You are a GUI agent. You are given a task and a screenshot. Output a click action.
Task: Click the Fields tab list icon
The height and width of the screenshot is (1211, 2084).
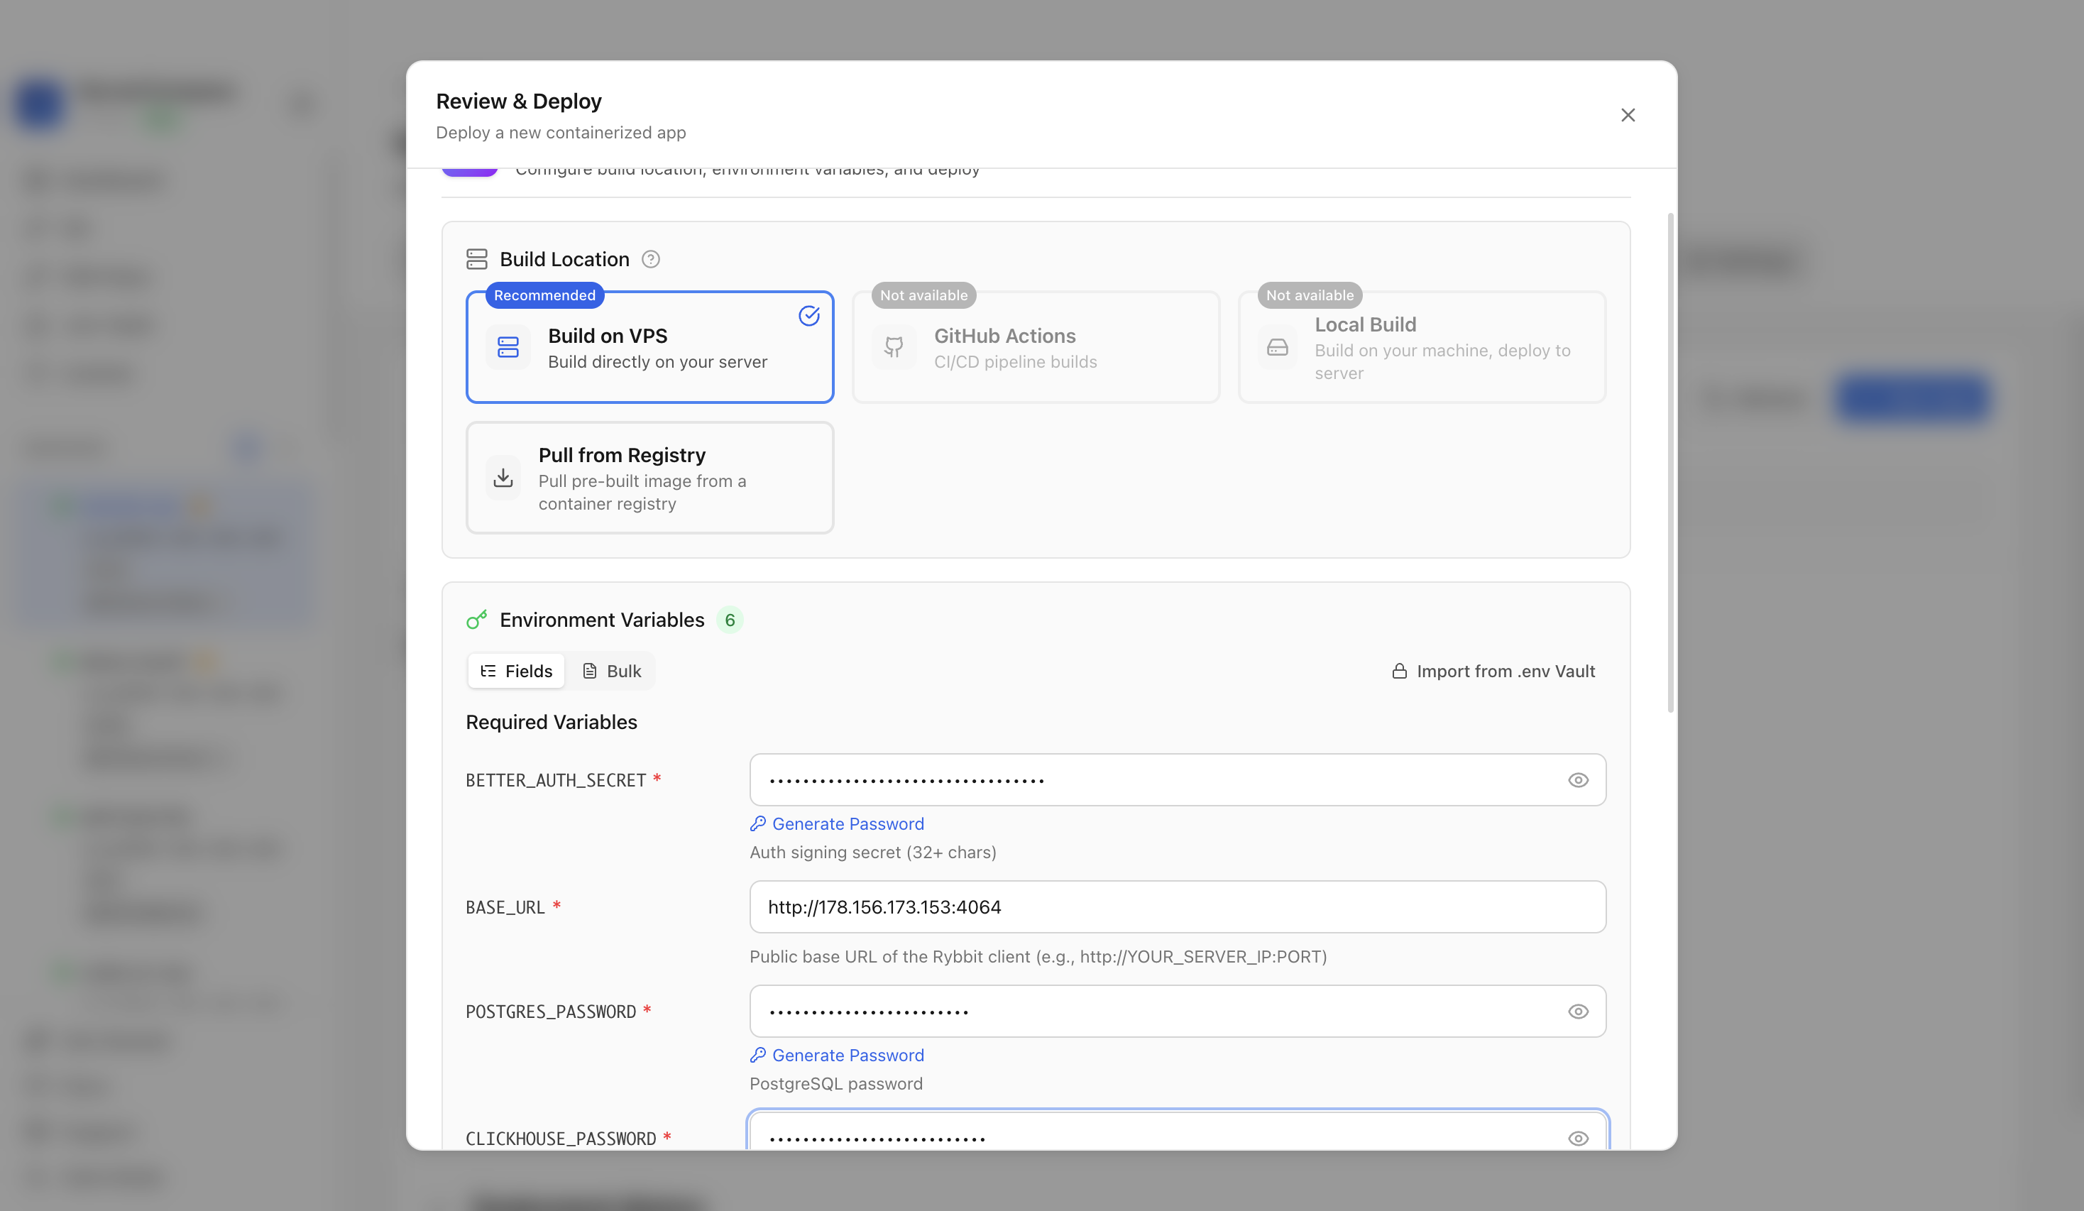pos(488,671)
